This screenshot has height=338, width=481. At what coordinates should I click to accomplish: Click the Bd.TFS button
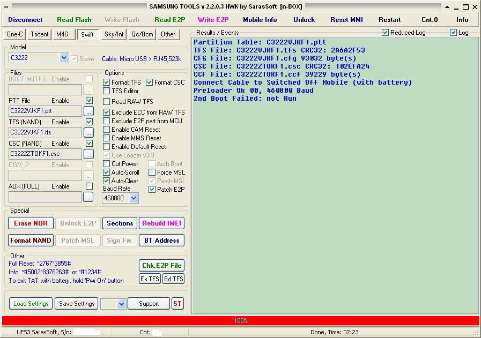tap(174, 279)
